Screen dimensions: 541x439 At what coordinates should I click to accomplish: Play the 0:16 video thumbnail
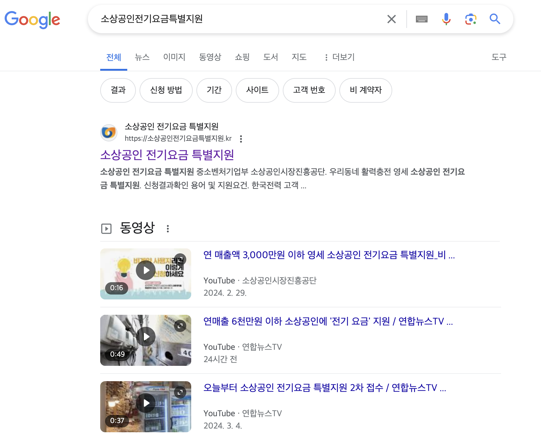point(146,274)
